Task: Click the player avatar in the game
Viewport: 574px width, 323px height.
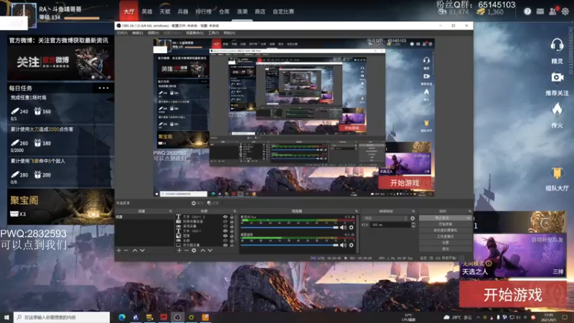Action: tap(24, 15)
